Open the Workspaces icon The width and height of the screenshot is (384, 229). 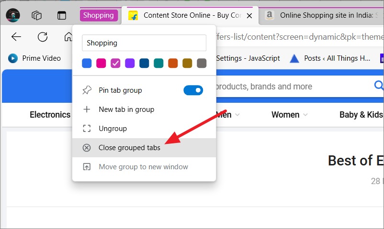(x=36, y=15)
